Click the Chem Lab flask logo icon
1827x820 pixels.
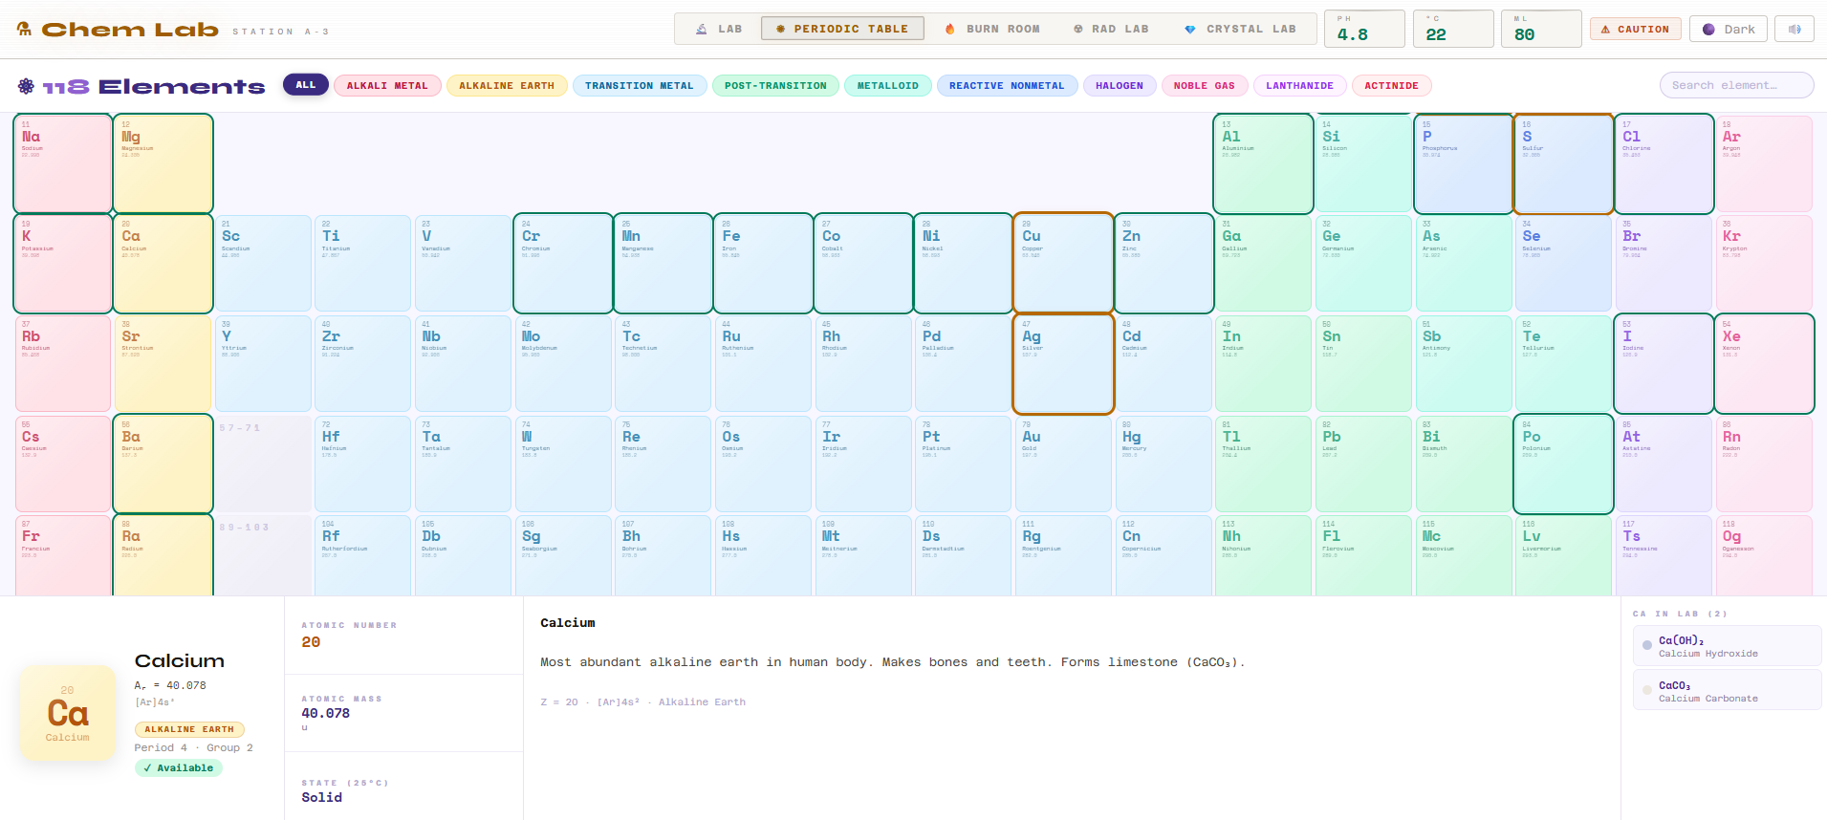pyautogui.click(x=24, y=29)
